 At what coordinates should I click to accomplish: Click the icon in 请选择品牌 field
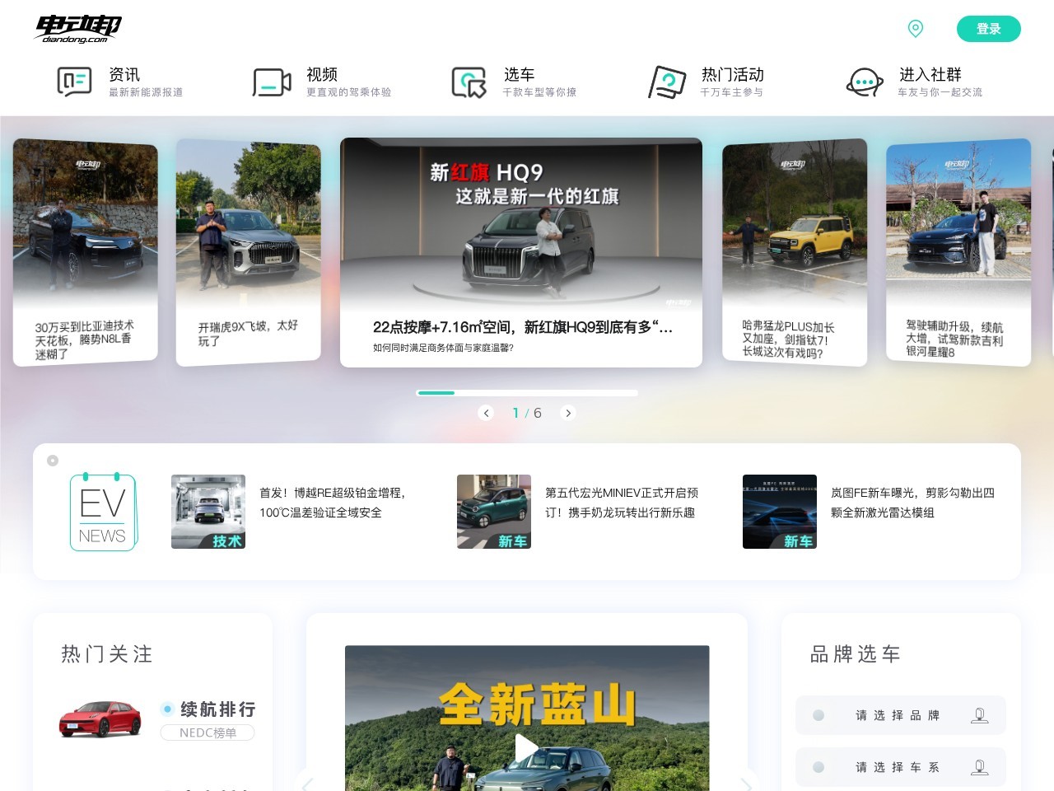(980, 715)
